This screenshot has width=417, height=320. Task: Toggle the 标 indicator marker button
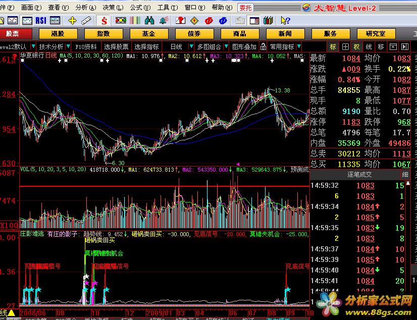click(x=333, y=47)
